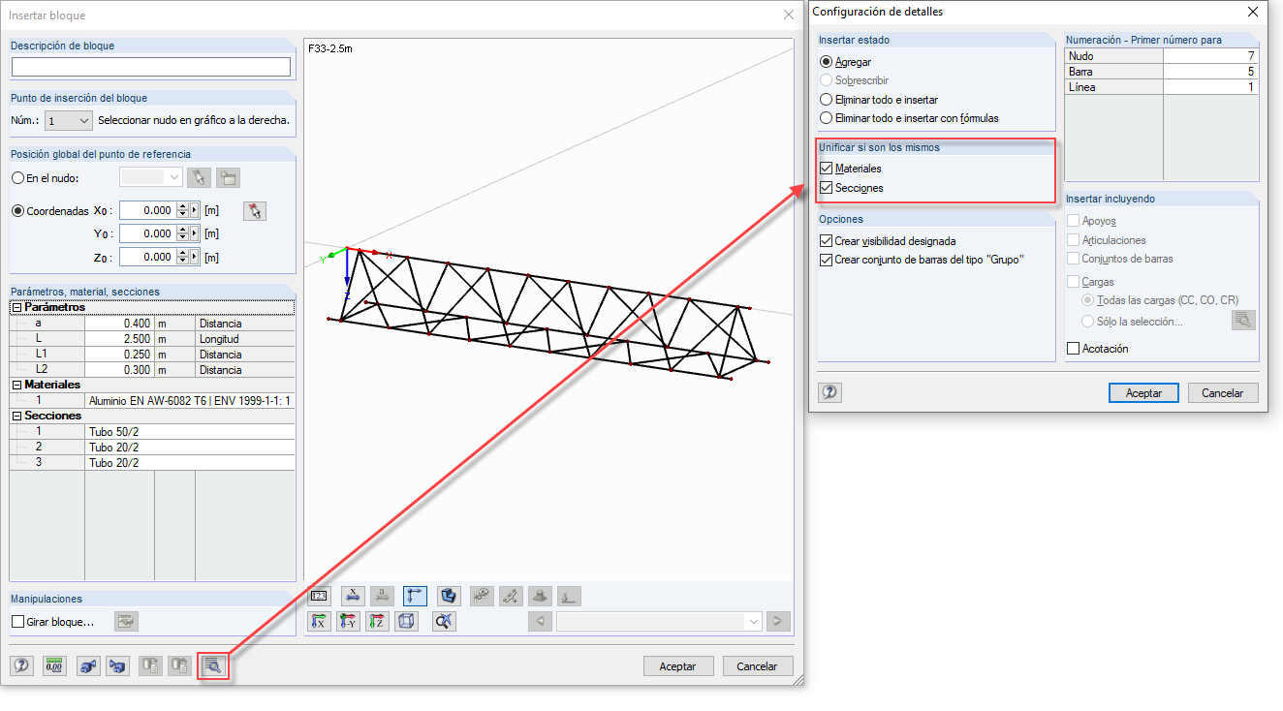This screenshot has height=711, width=1283.
Task: Set view in X direction
Action: tap(319, 621)
